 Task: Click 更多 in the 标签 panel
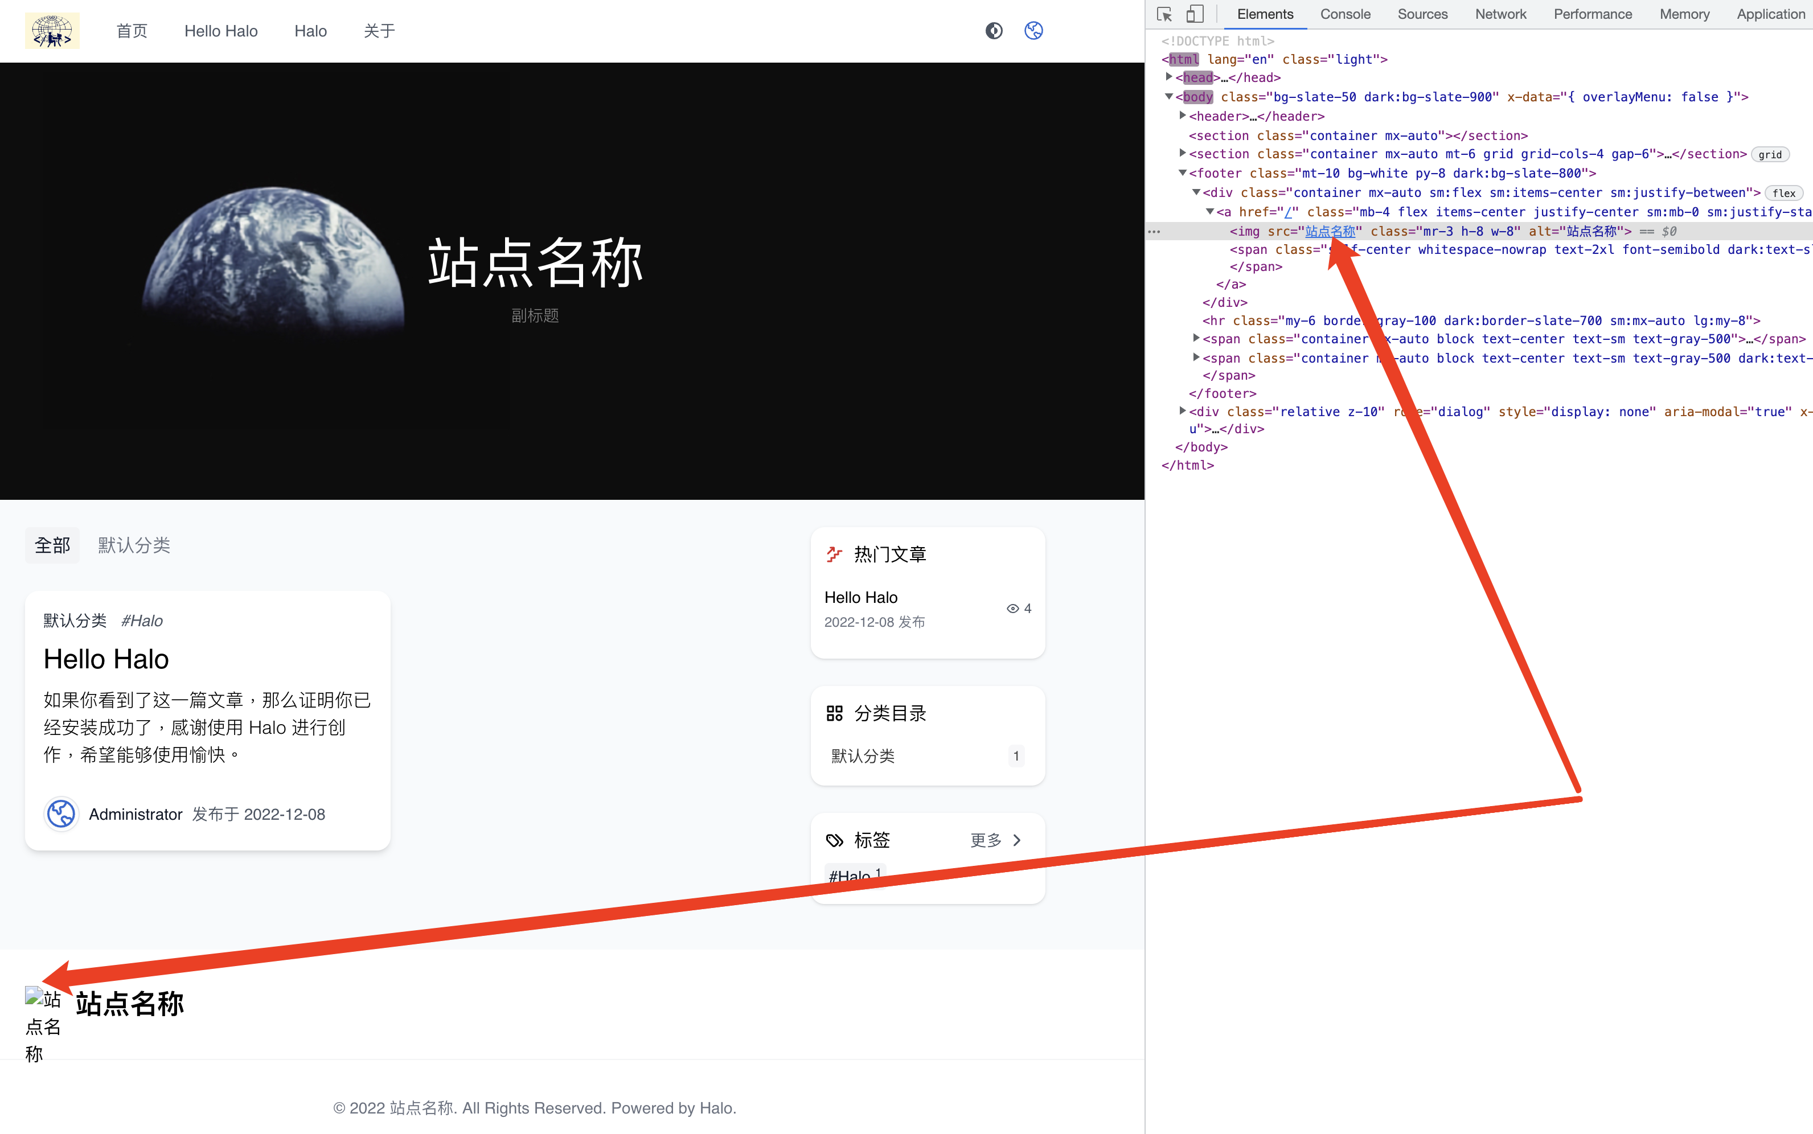(985, 840)
